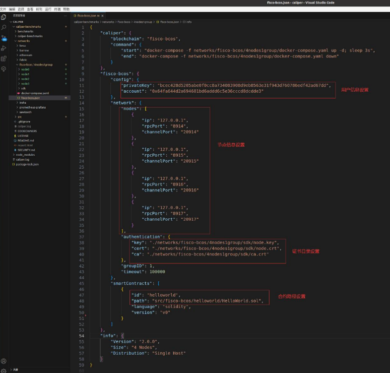The width and height of the screenshot is (390, 373).
Task: Open the 查看 menu
Action: 30,9
